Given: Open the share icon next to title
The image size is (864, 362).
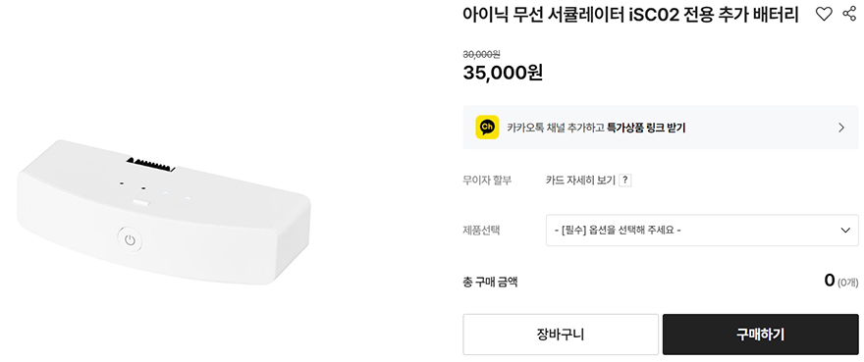Looking at the screenshot, I should point(849,15).
